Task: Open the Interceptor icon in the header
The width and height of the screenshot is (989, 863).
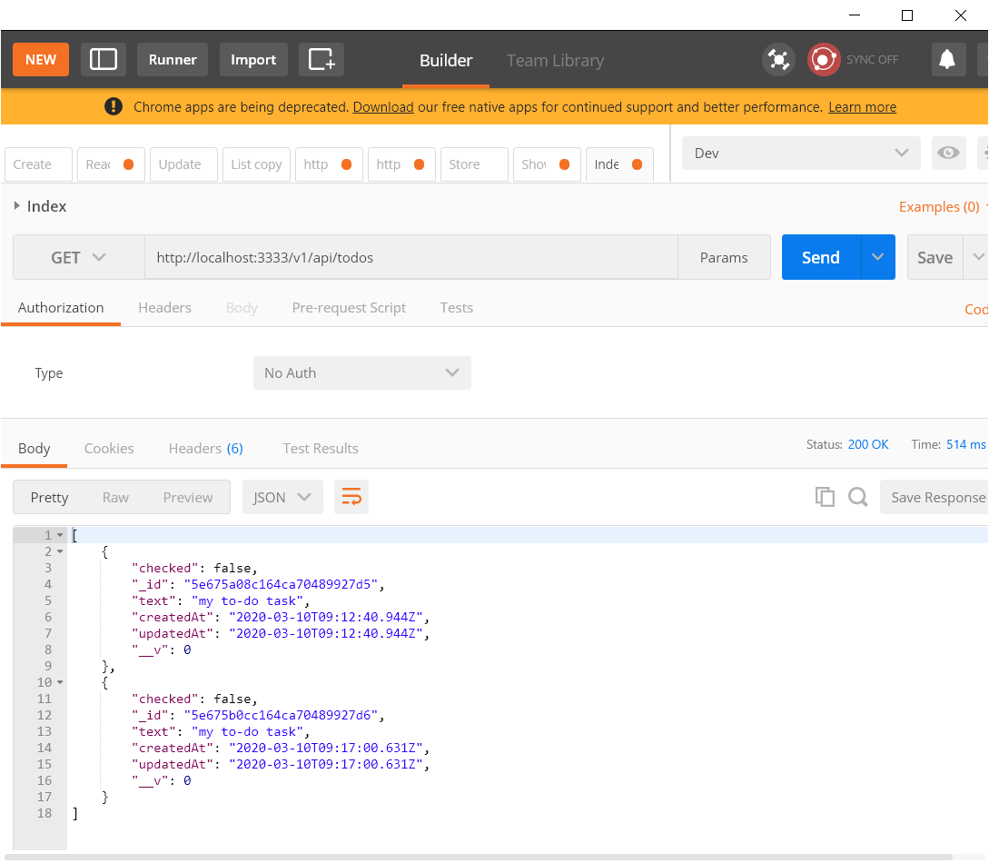Action: click(778, 59)
